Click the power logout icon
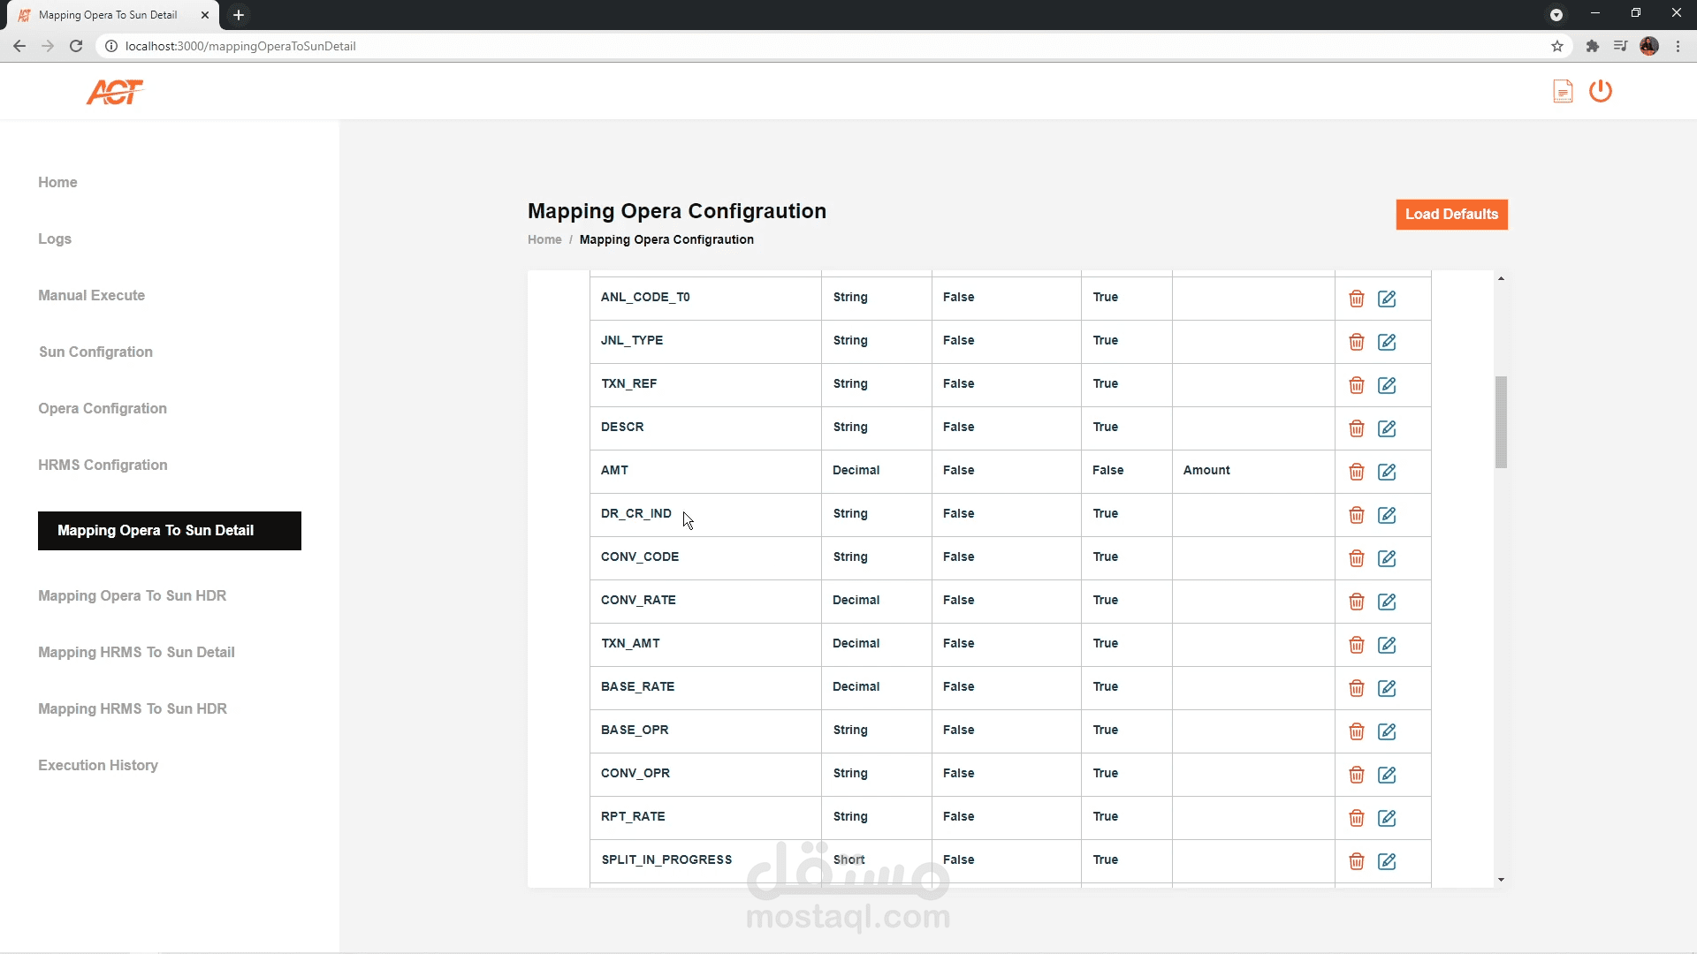1697x954 pixels. 1600,91
